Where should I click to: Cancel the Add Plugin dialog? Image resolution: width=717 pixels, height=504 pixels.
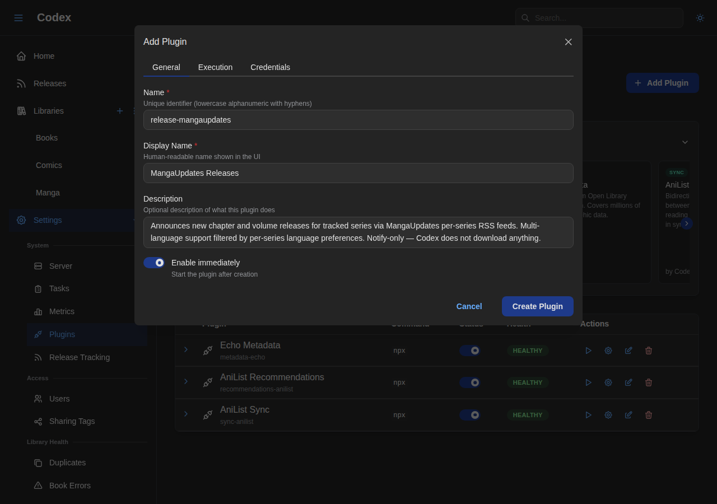(469, 306)
